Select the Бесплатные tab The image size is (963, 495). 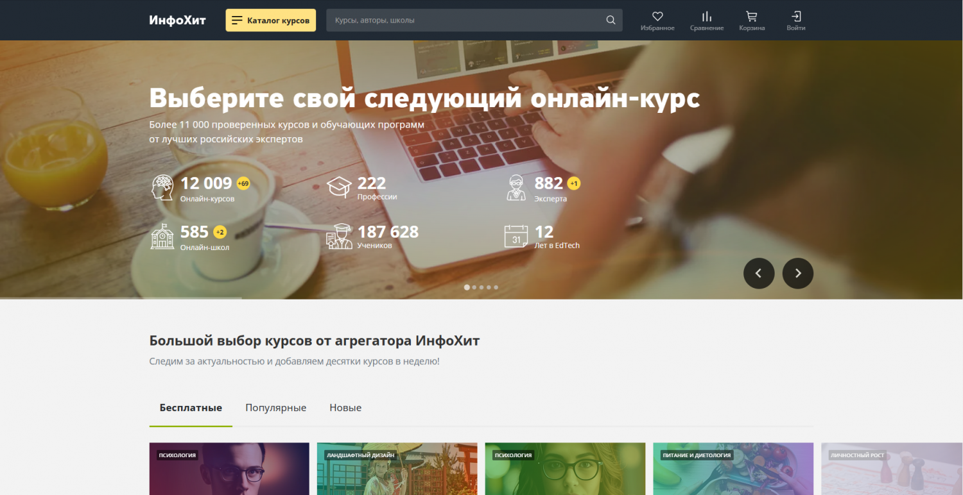[x=191, y=408]
